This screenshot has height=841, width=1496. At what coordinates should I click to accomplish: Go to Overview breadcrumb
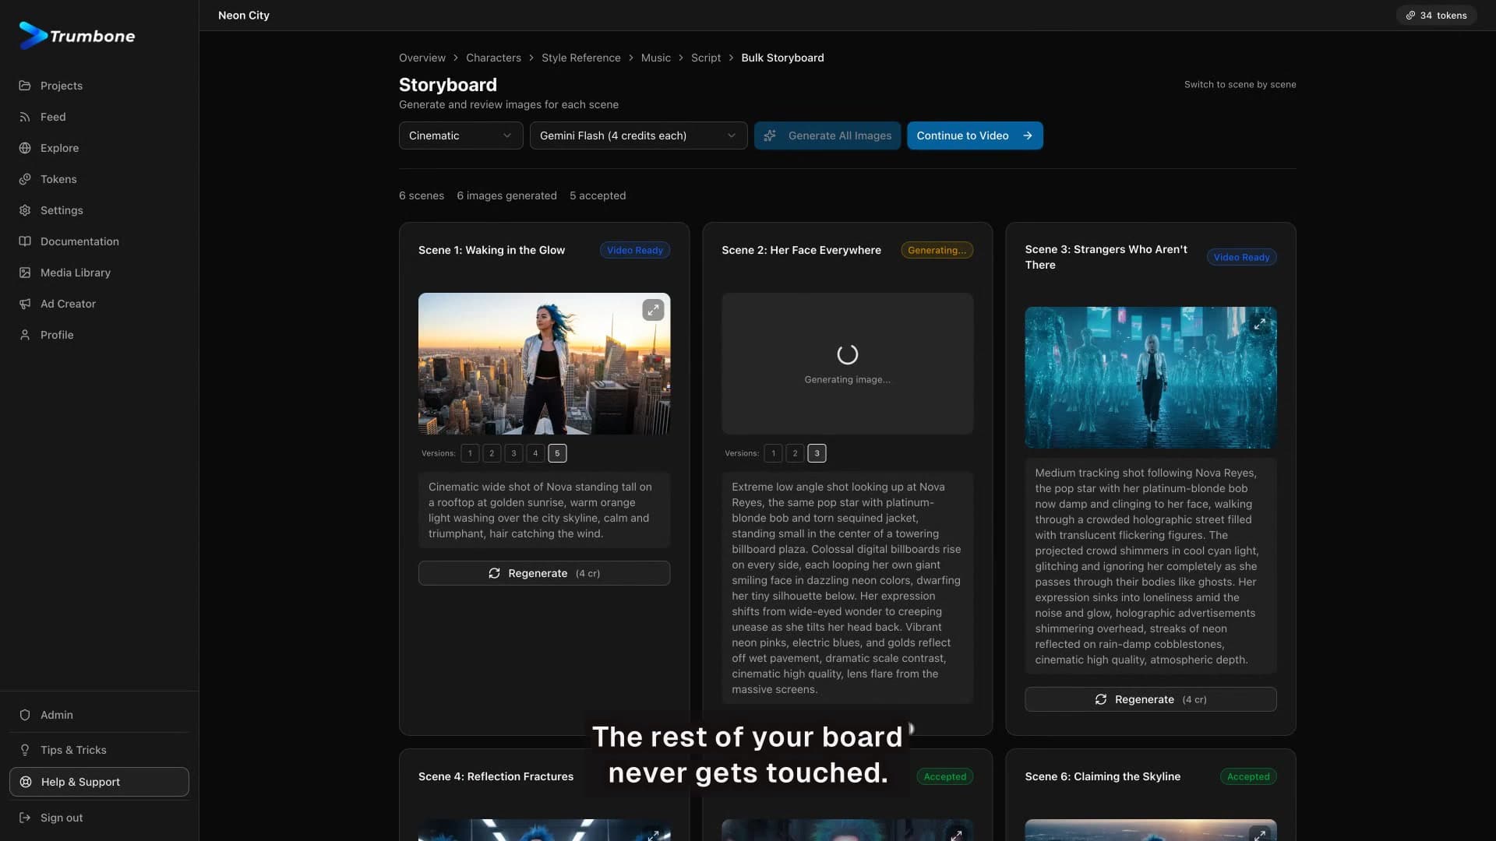(422, 58)
